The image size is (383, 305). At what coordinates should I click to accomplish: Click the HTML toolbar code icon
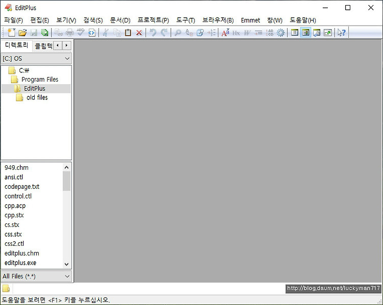point(92,33)
